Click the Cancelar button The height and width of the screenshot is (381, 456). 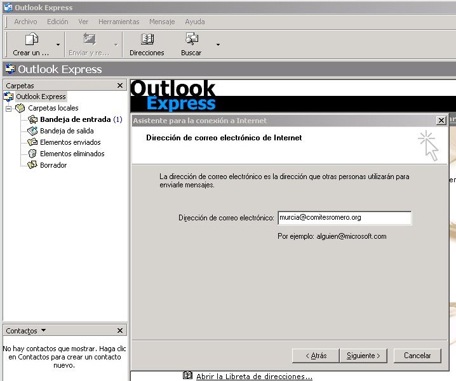[x=417, y=356]
